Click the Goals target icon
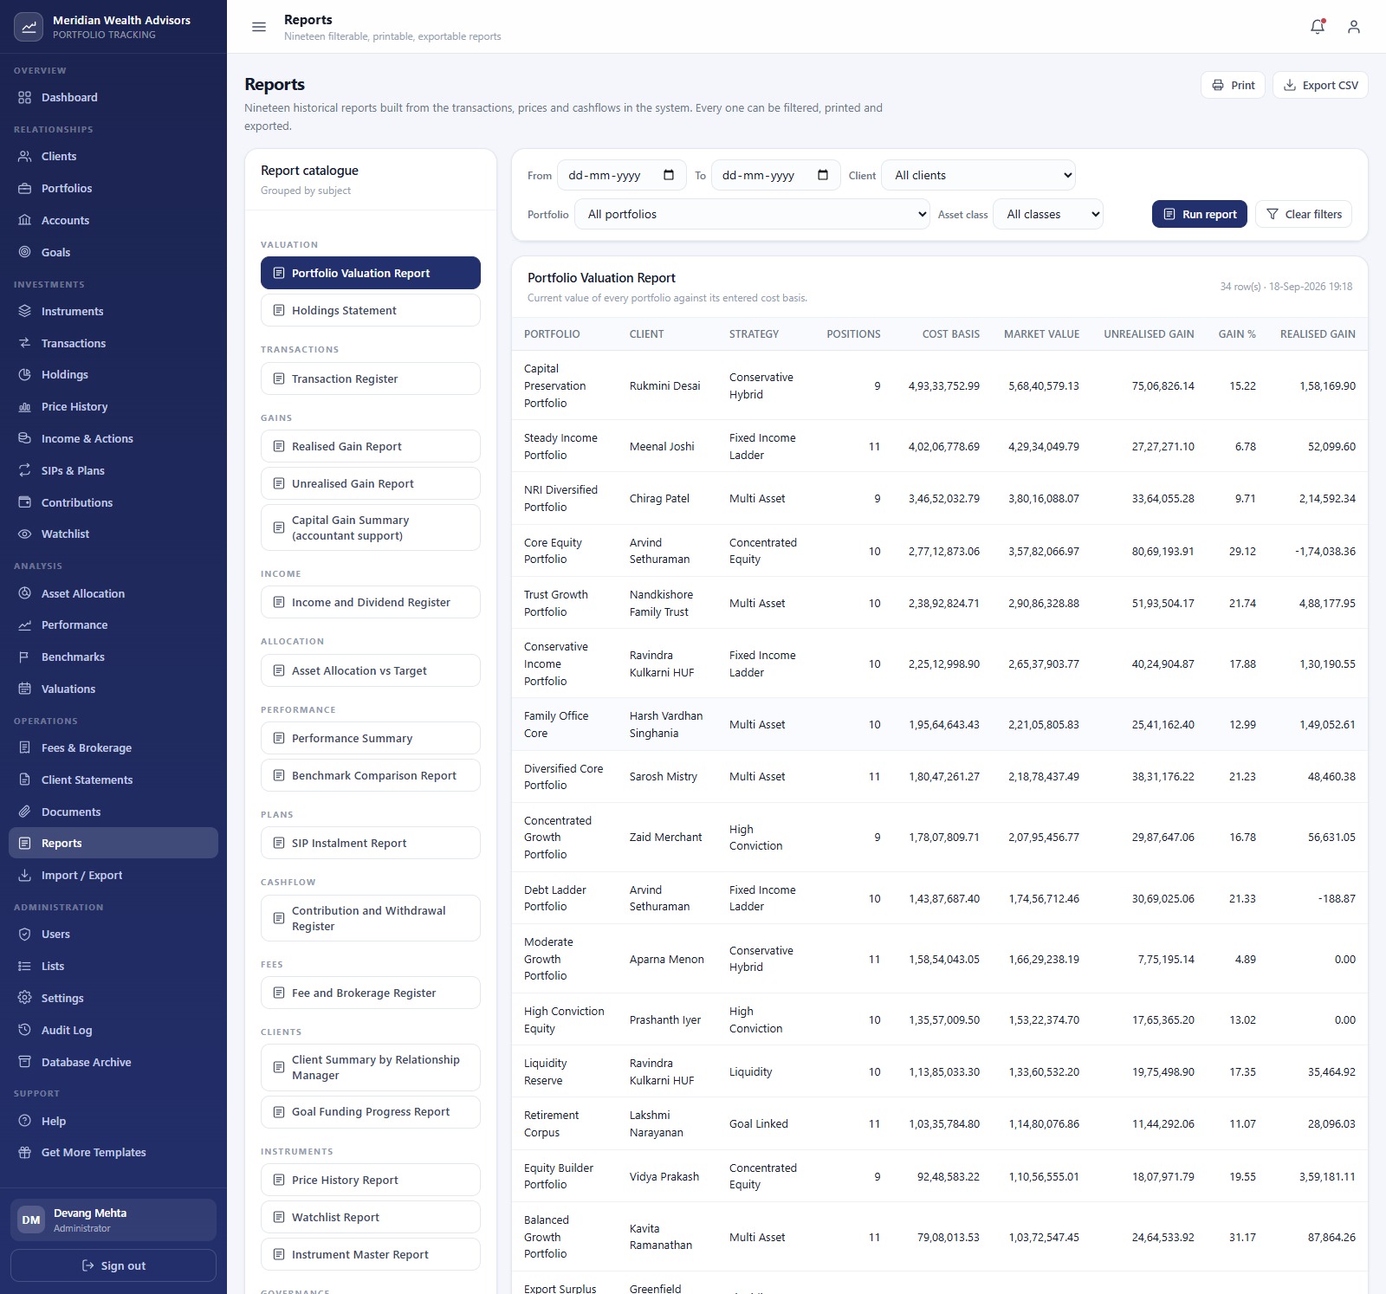 point(24,253)
